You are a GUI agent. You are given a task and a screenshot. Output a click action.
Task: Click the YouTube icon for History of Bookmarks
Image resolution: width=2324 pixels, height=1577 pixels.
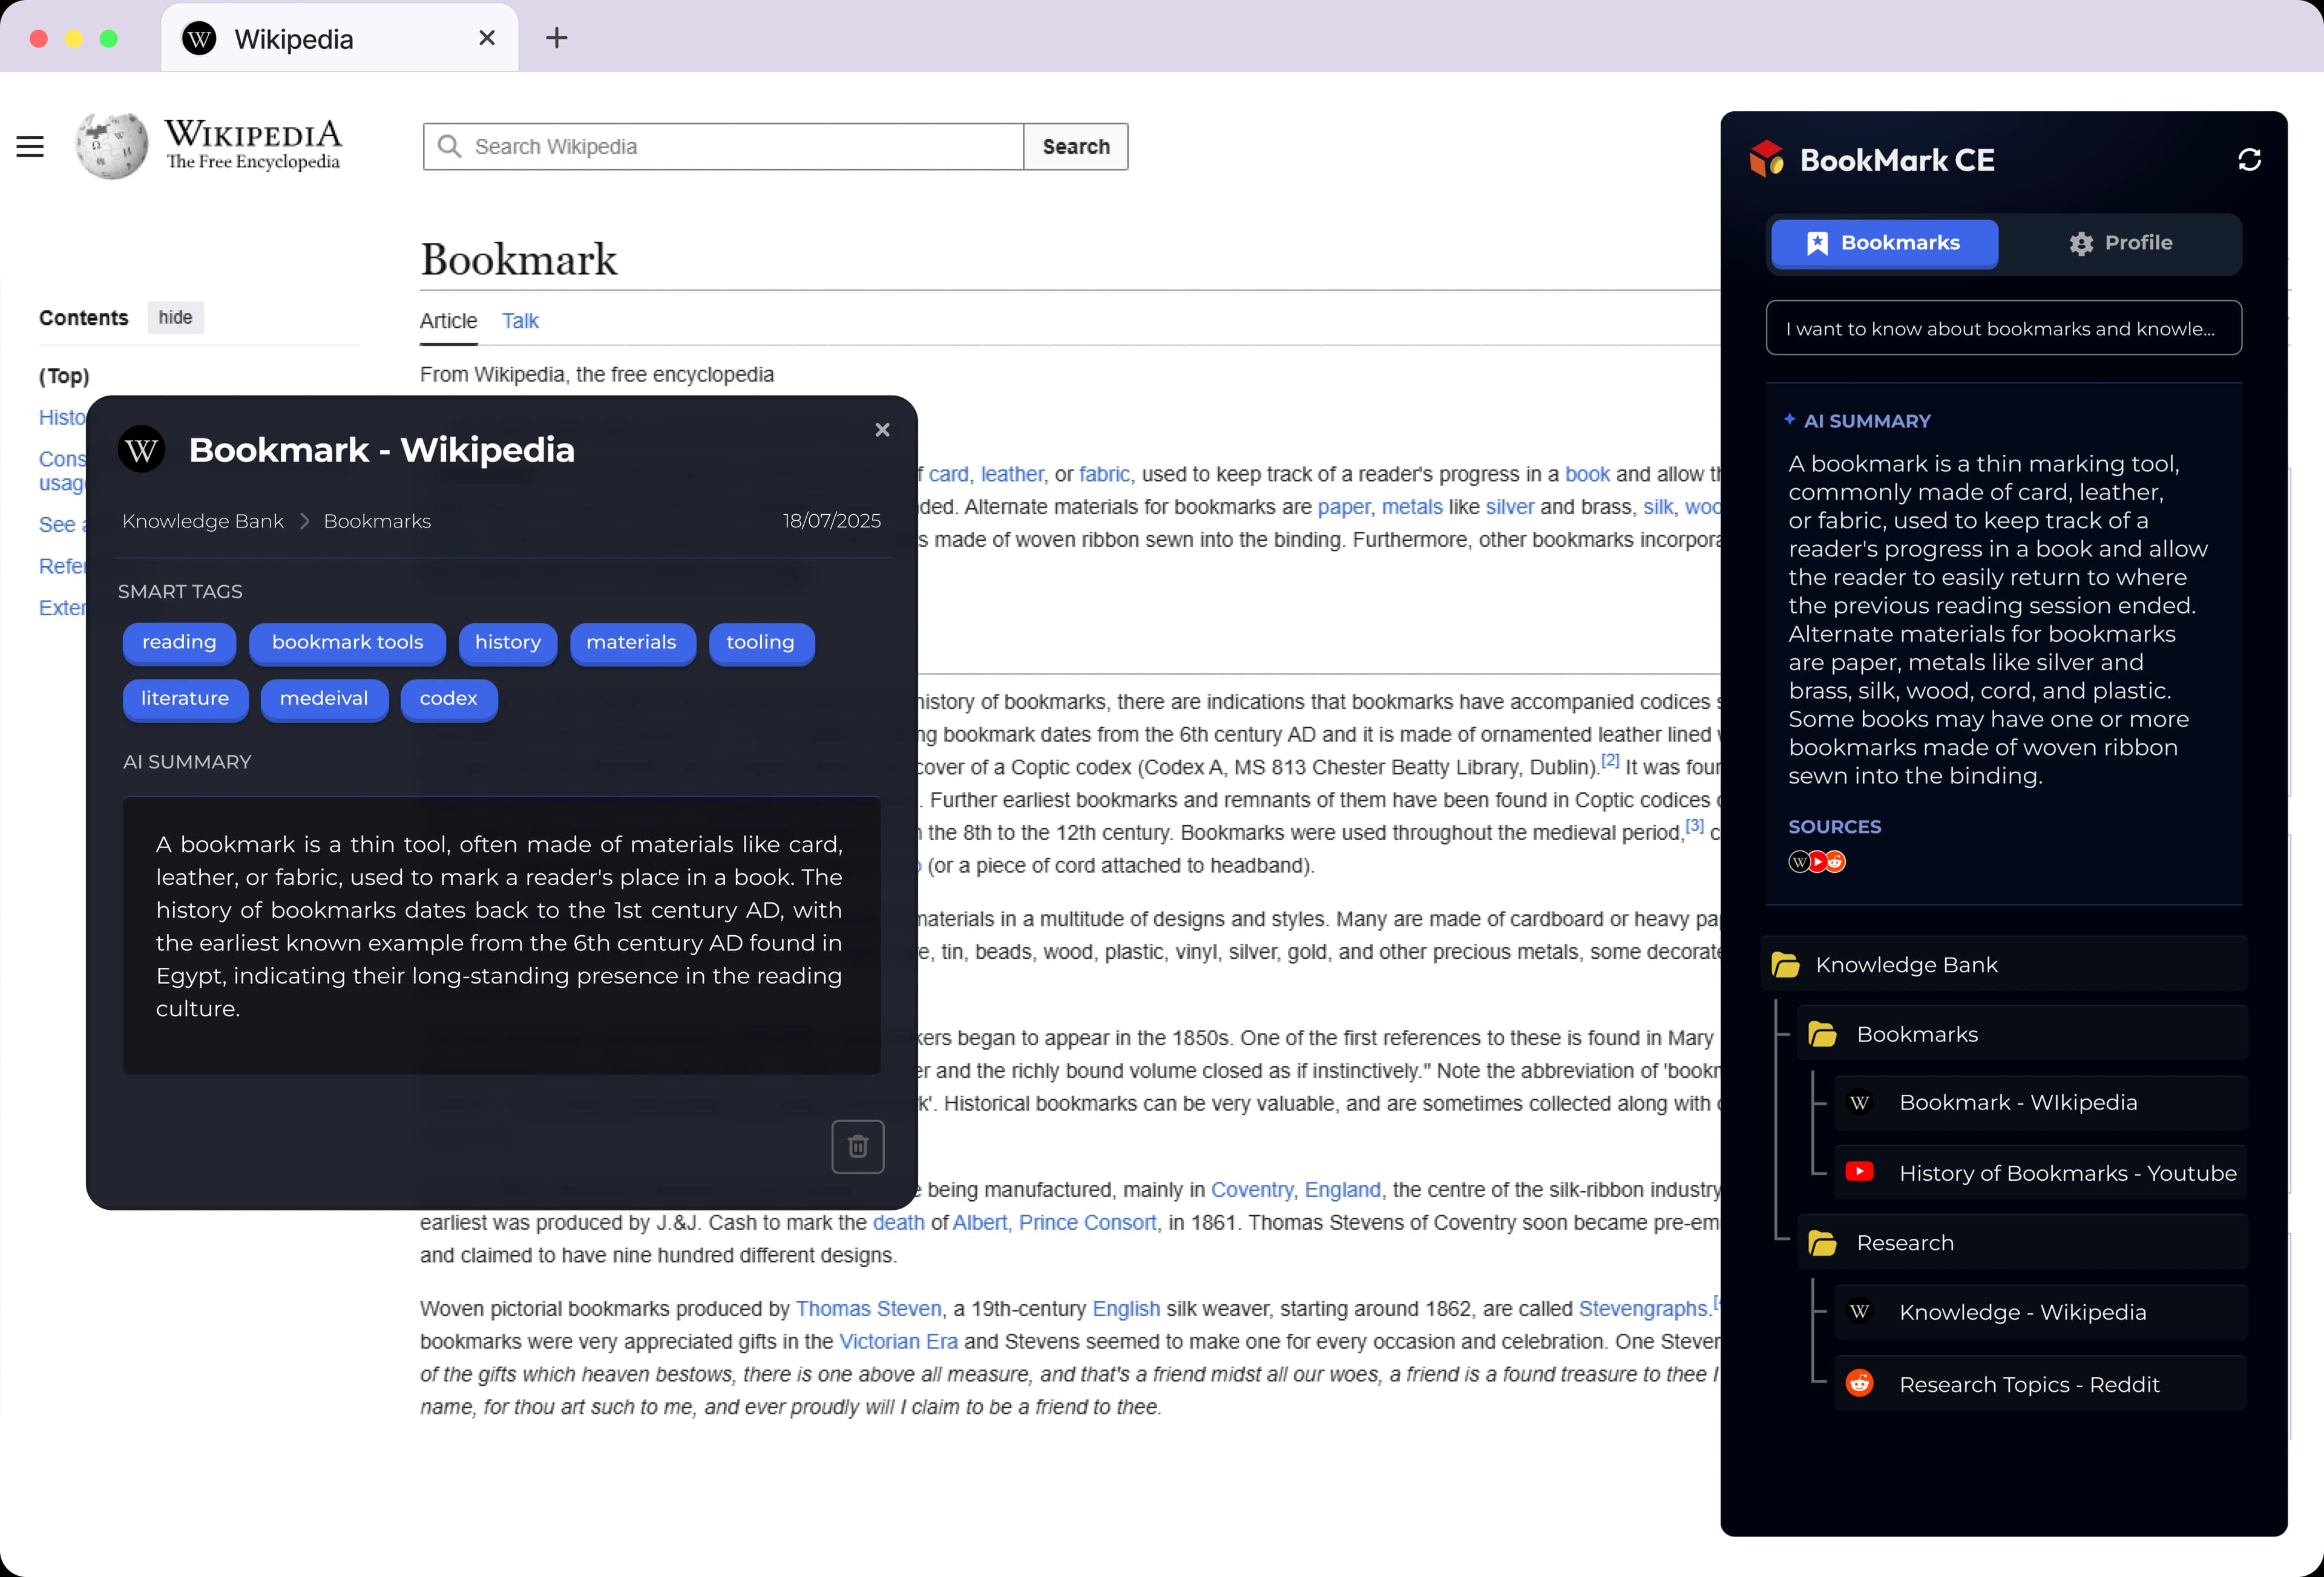pos(1859,1172)
